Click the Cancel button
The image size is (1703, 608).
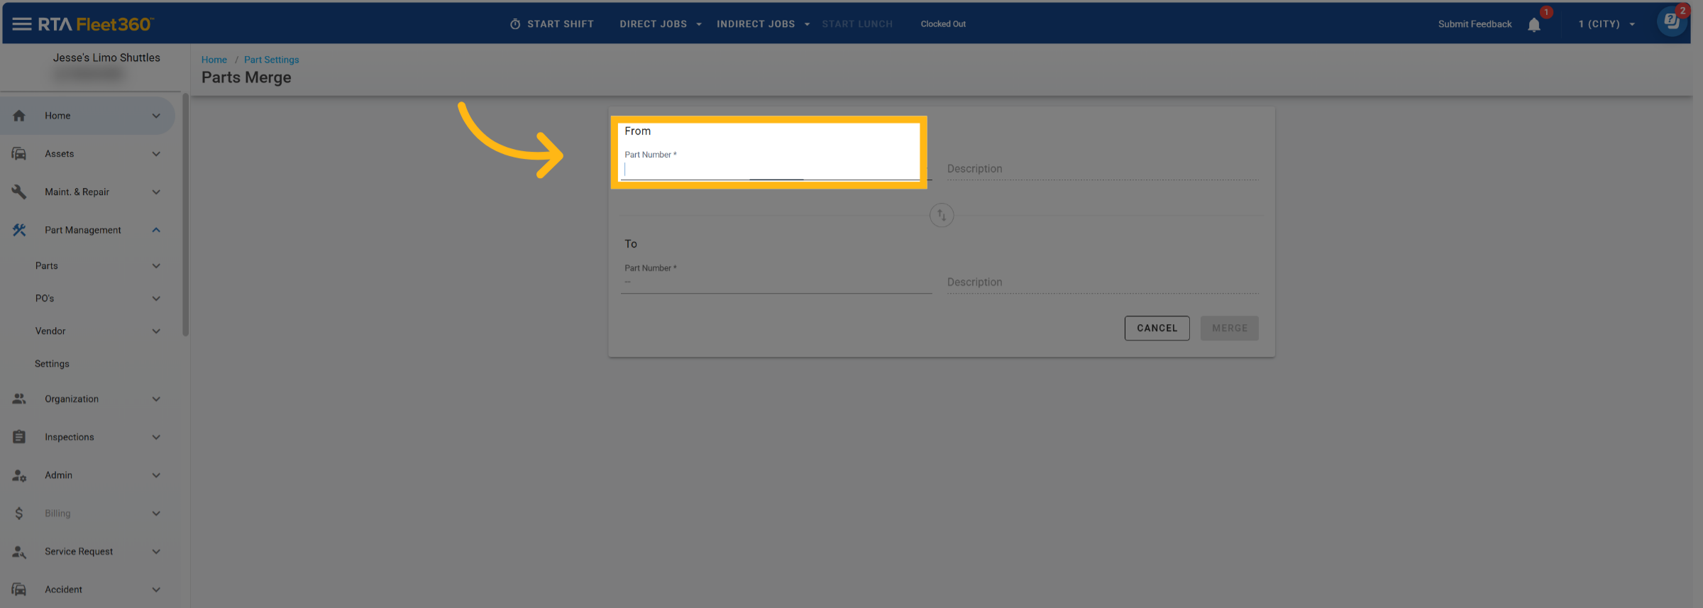(x=1157, y=328)
